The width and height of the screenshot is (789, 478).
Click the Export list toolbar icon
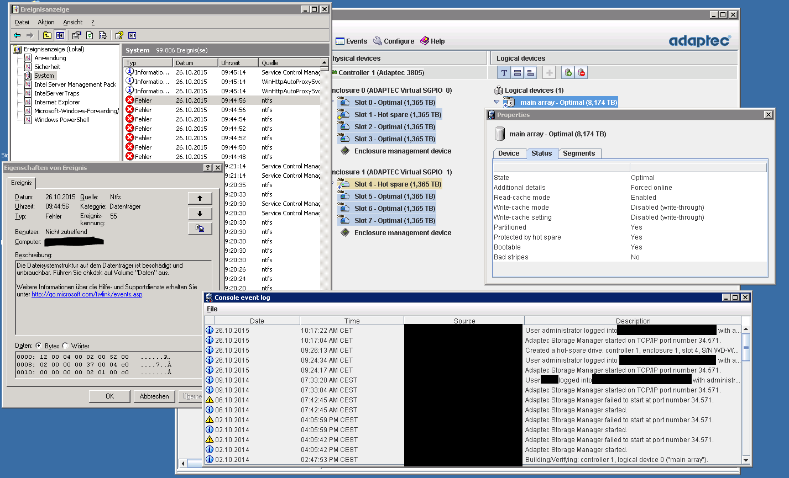[102, 35]
